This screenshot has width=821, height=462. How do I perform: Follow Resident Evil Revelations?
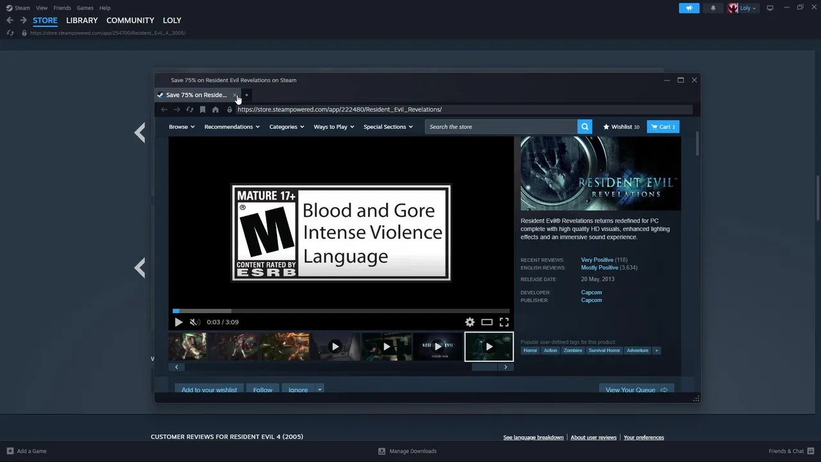[x=262, y=389]
